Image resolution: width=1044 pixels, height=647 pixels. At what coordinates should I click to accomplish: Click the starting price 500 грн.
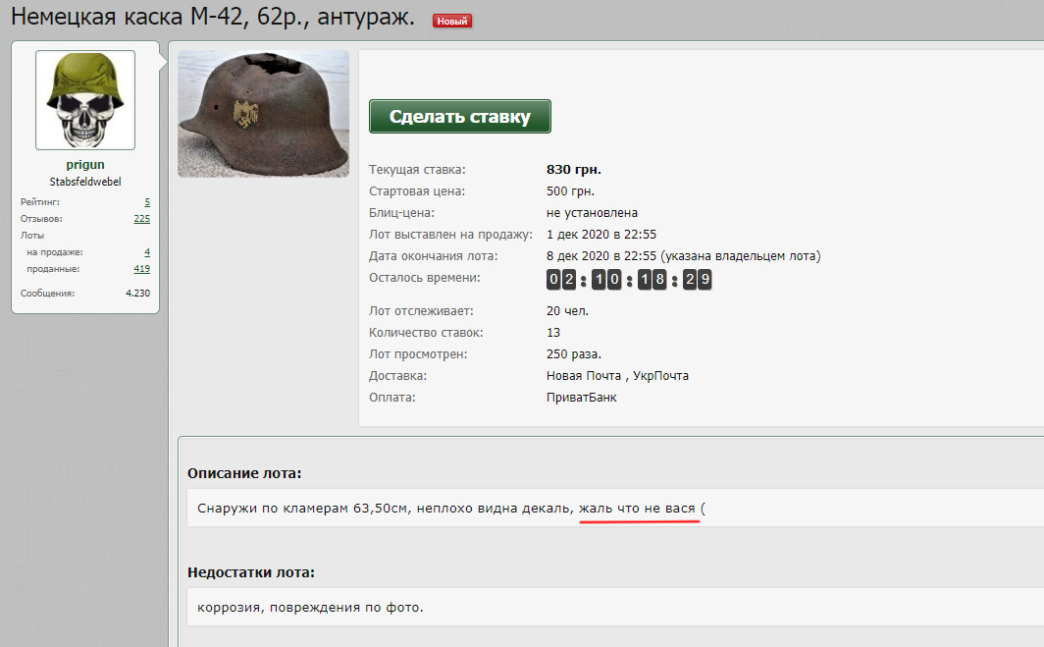570,191
